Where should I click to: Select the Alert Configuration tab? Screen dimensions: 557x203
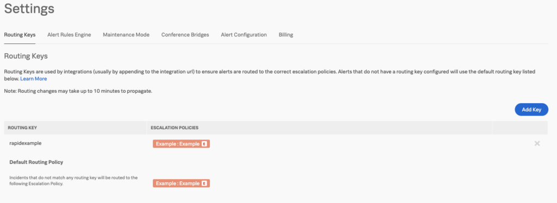pyautogui.click(x=244, y=35)
